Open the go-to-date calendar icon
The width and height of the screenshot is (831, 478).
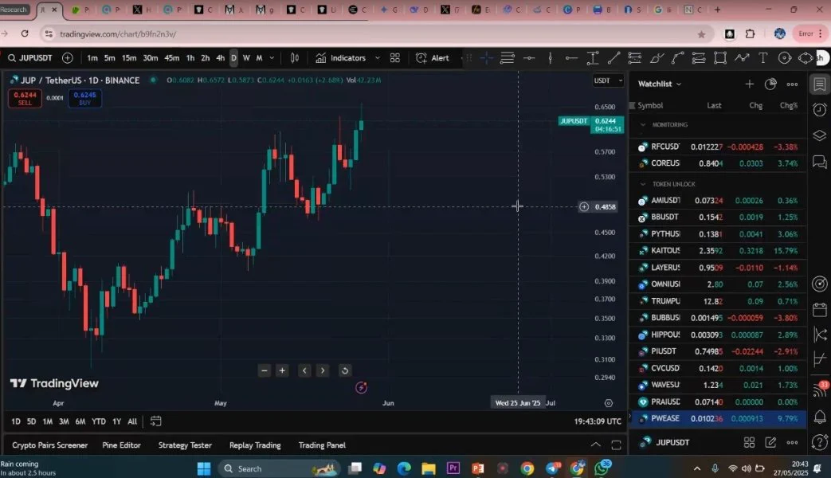155,421
